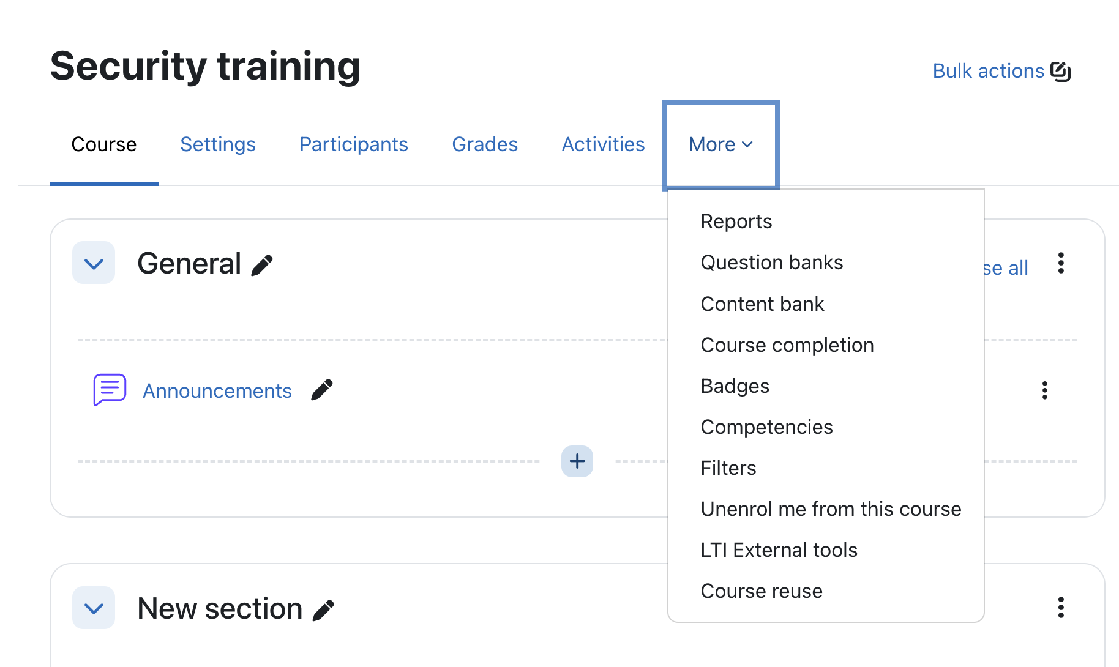Click Unenrol me from this course

point(830,509)
